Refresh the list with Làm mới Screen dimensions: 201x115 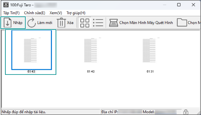[32, 23]
